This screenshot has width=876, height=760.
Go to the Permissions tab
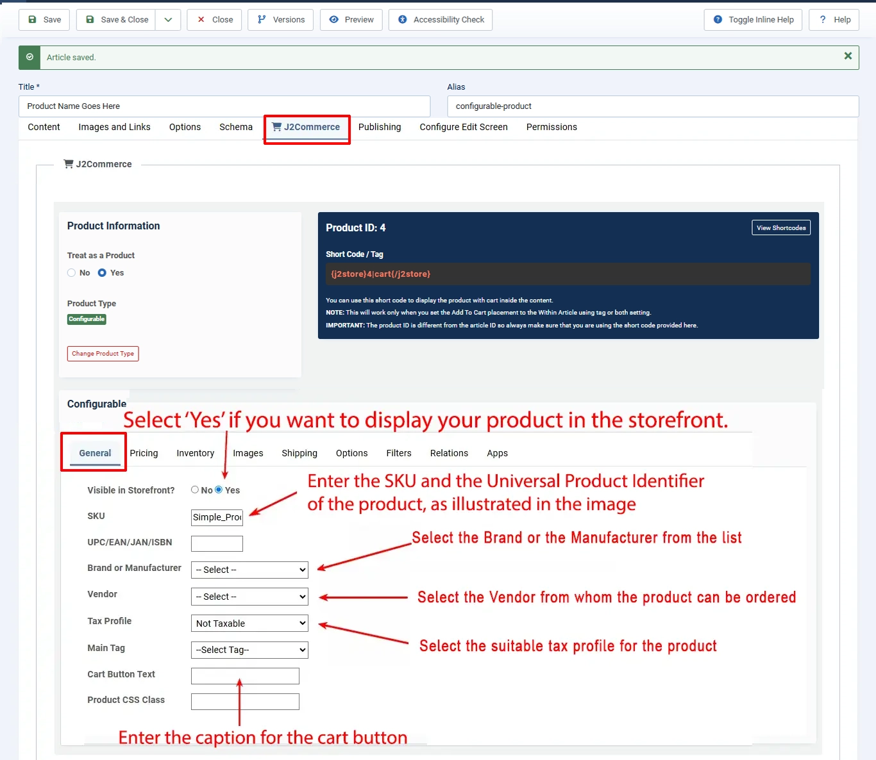tap(552, 127)
